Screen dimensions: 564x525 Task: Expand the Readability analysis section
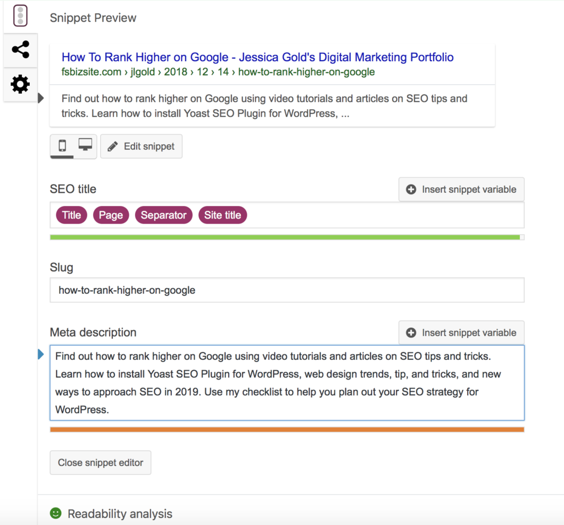(x=120, y=514)
